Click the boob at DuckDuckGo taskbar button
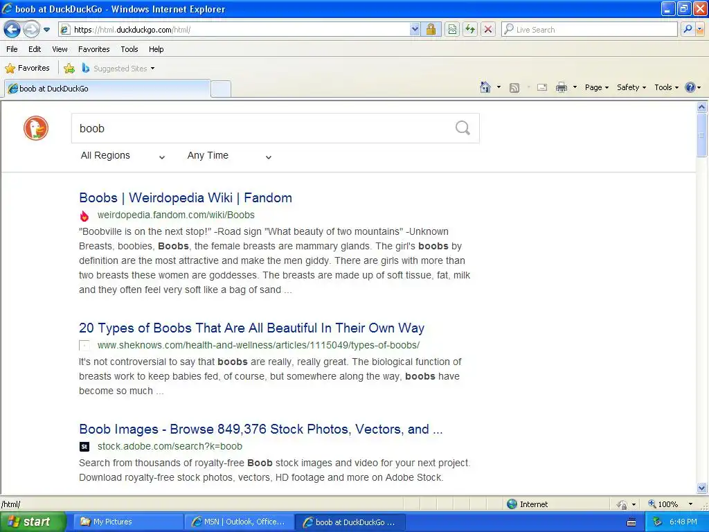 (350, 522)
